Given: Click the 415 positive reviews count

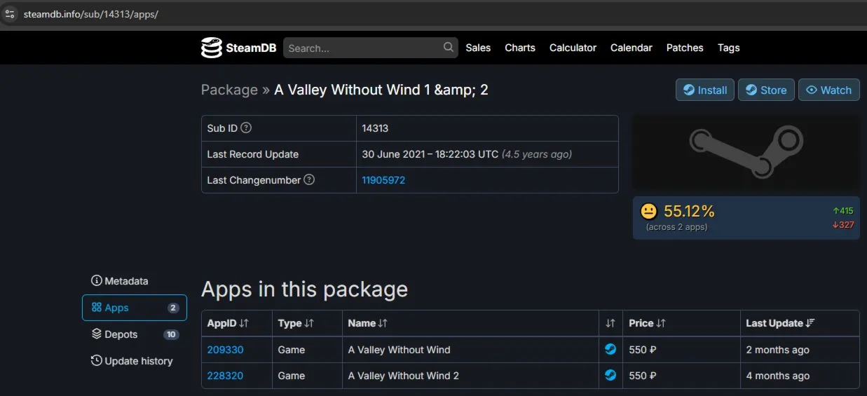Looking at the screenshot, I should pyautogui.click(x=842, y=210).
